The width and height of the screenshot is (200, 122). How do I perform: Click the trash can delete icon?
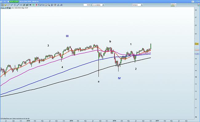tap(55, 5)
